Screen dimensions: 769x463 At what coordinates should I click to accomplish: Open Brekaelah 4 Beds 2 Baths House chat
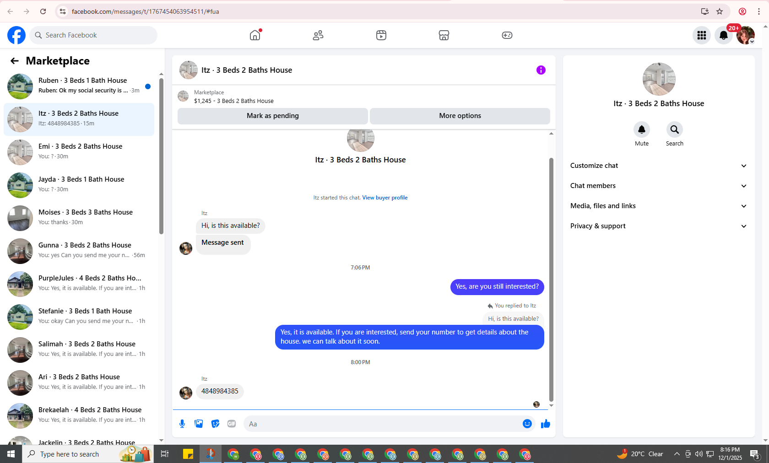[x=79, y=416]
